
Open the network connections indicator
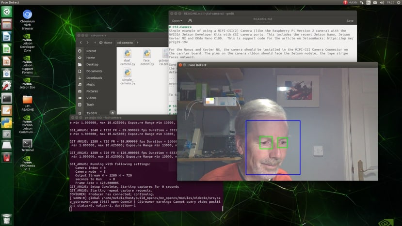point(362,2)
